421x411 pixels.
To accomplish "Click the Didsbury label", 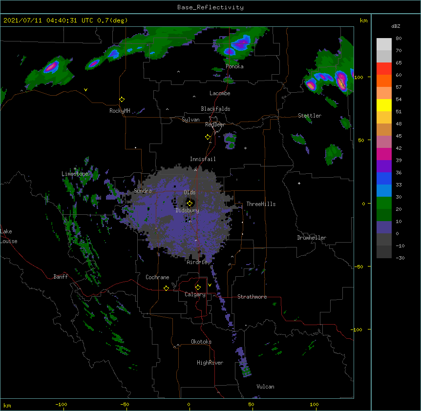I will pyautogui.click(x=187, y=210).
